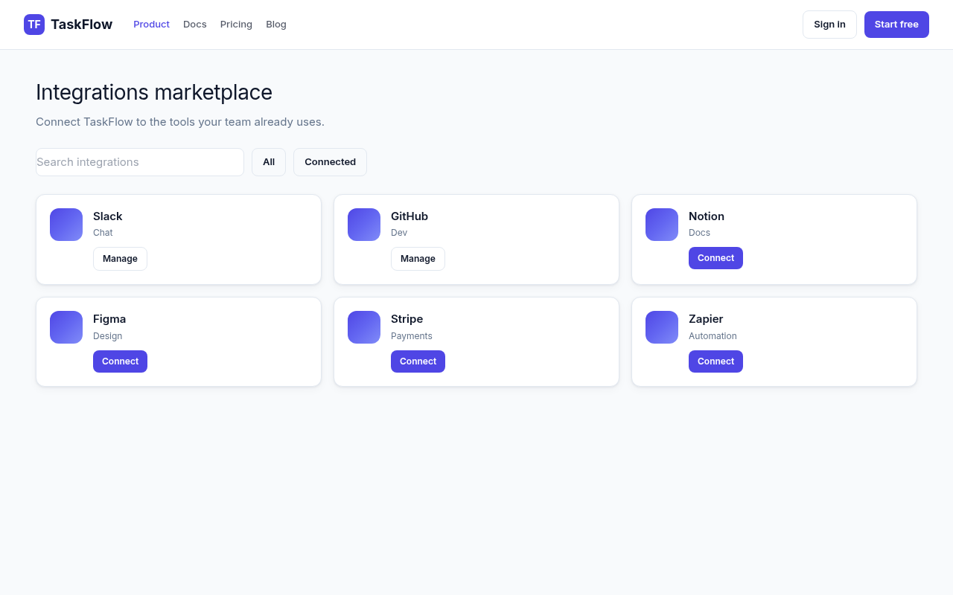Image resolution: width=953 pixels, height=595 pixels.
Task: Connect the Stripe integration
Action: coord(418,361)
